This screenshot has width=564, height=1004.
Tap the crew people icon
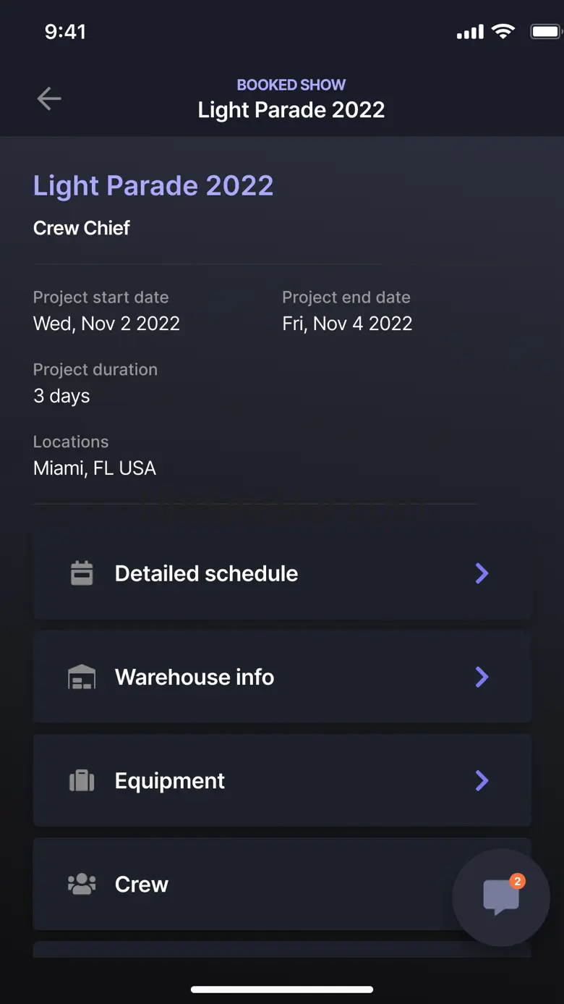click(x=82, y=884)
